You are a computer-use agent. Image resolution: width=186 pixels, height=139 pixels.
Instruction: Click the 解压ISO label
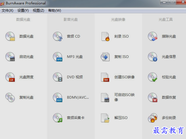click(x=121, y=118)
